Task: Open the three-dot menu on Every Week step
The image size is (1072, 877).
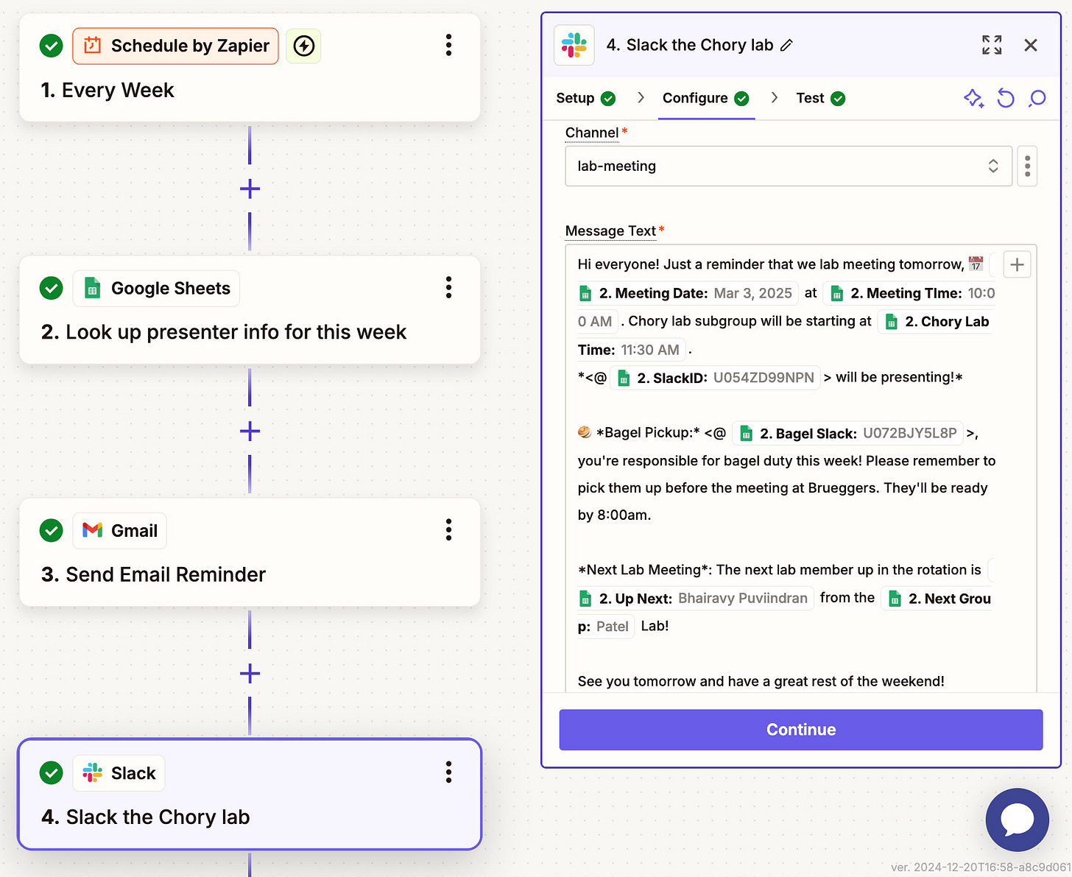Action: click(448, 46)
